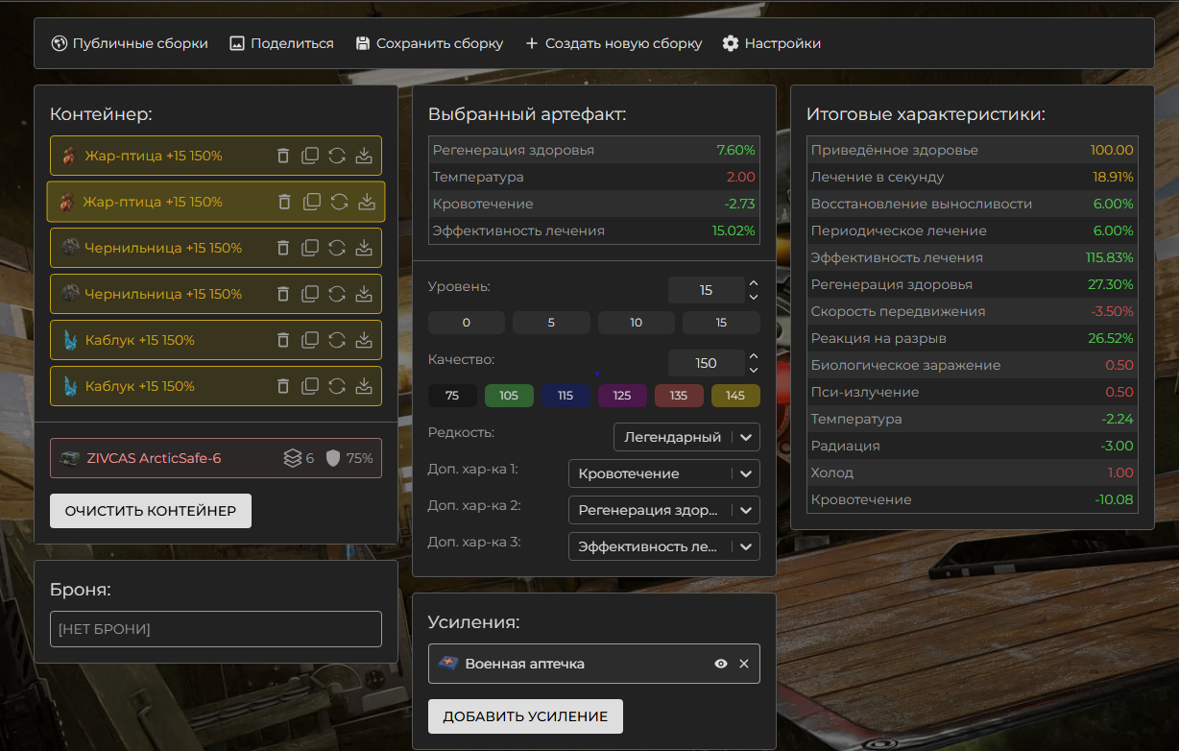Open Публичные сборки in the top bar
The height and width of the screenshot is (751, 1179).
(129, 43)
